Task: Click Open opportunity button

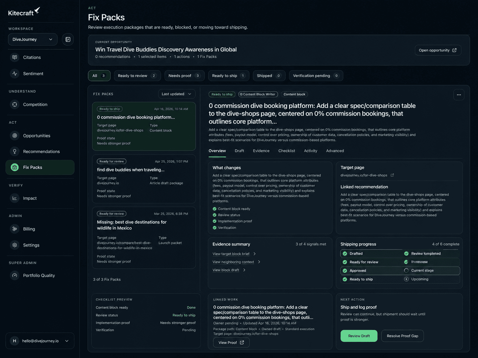Action: [438, 50]
